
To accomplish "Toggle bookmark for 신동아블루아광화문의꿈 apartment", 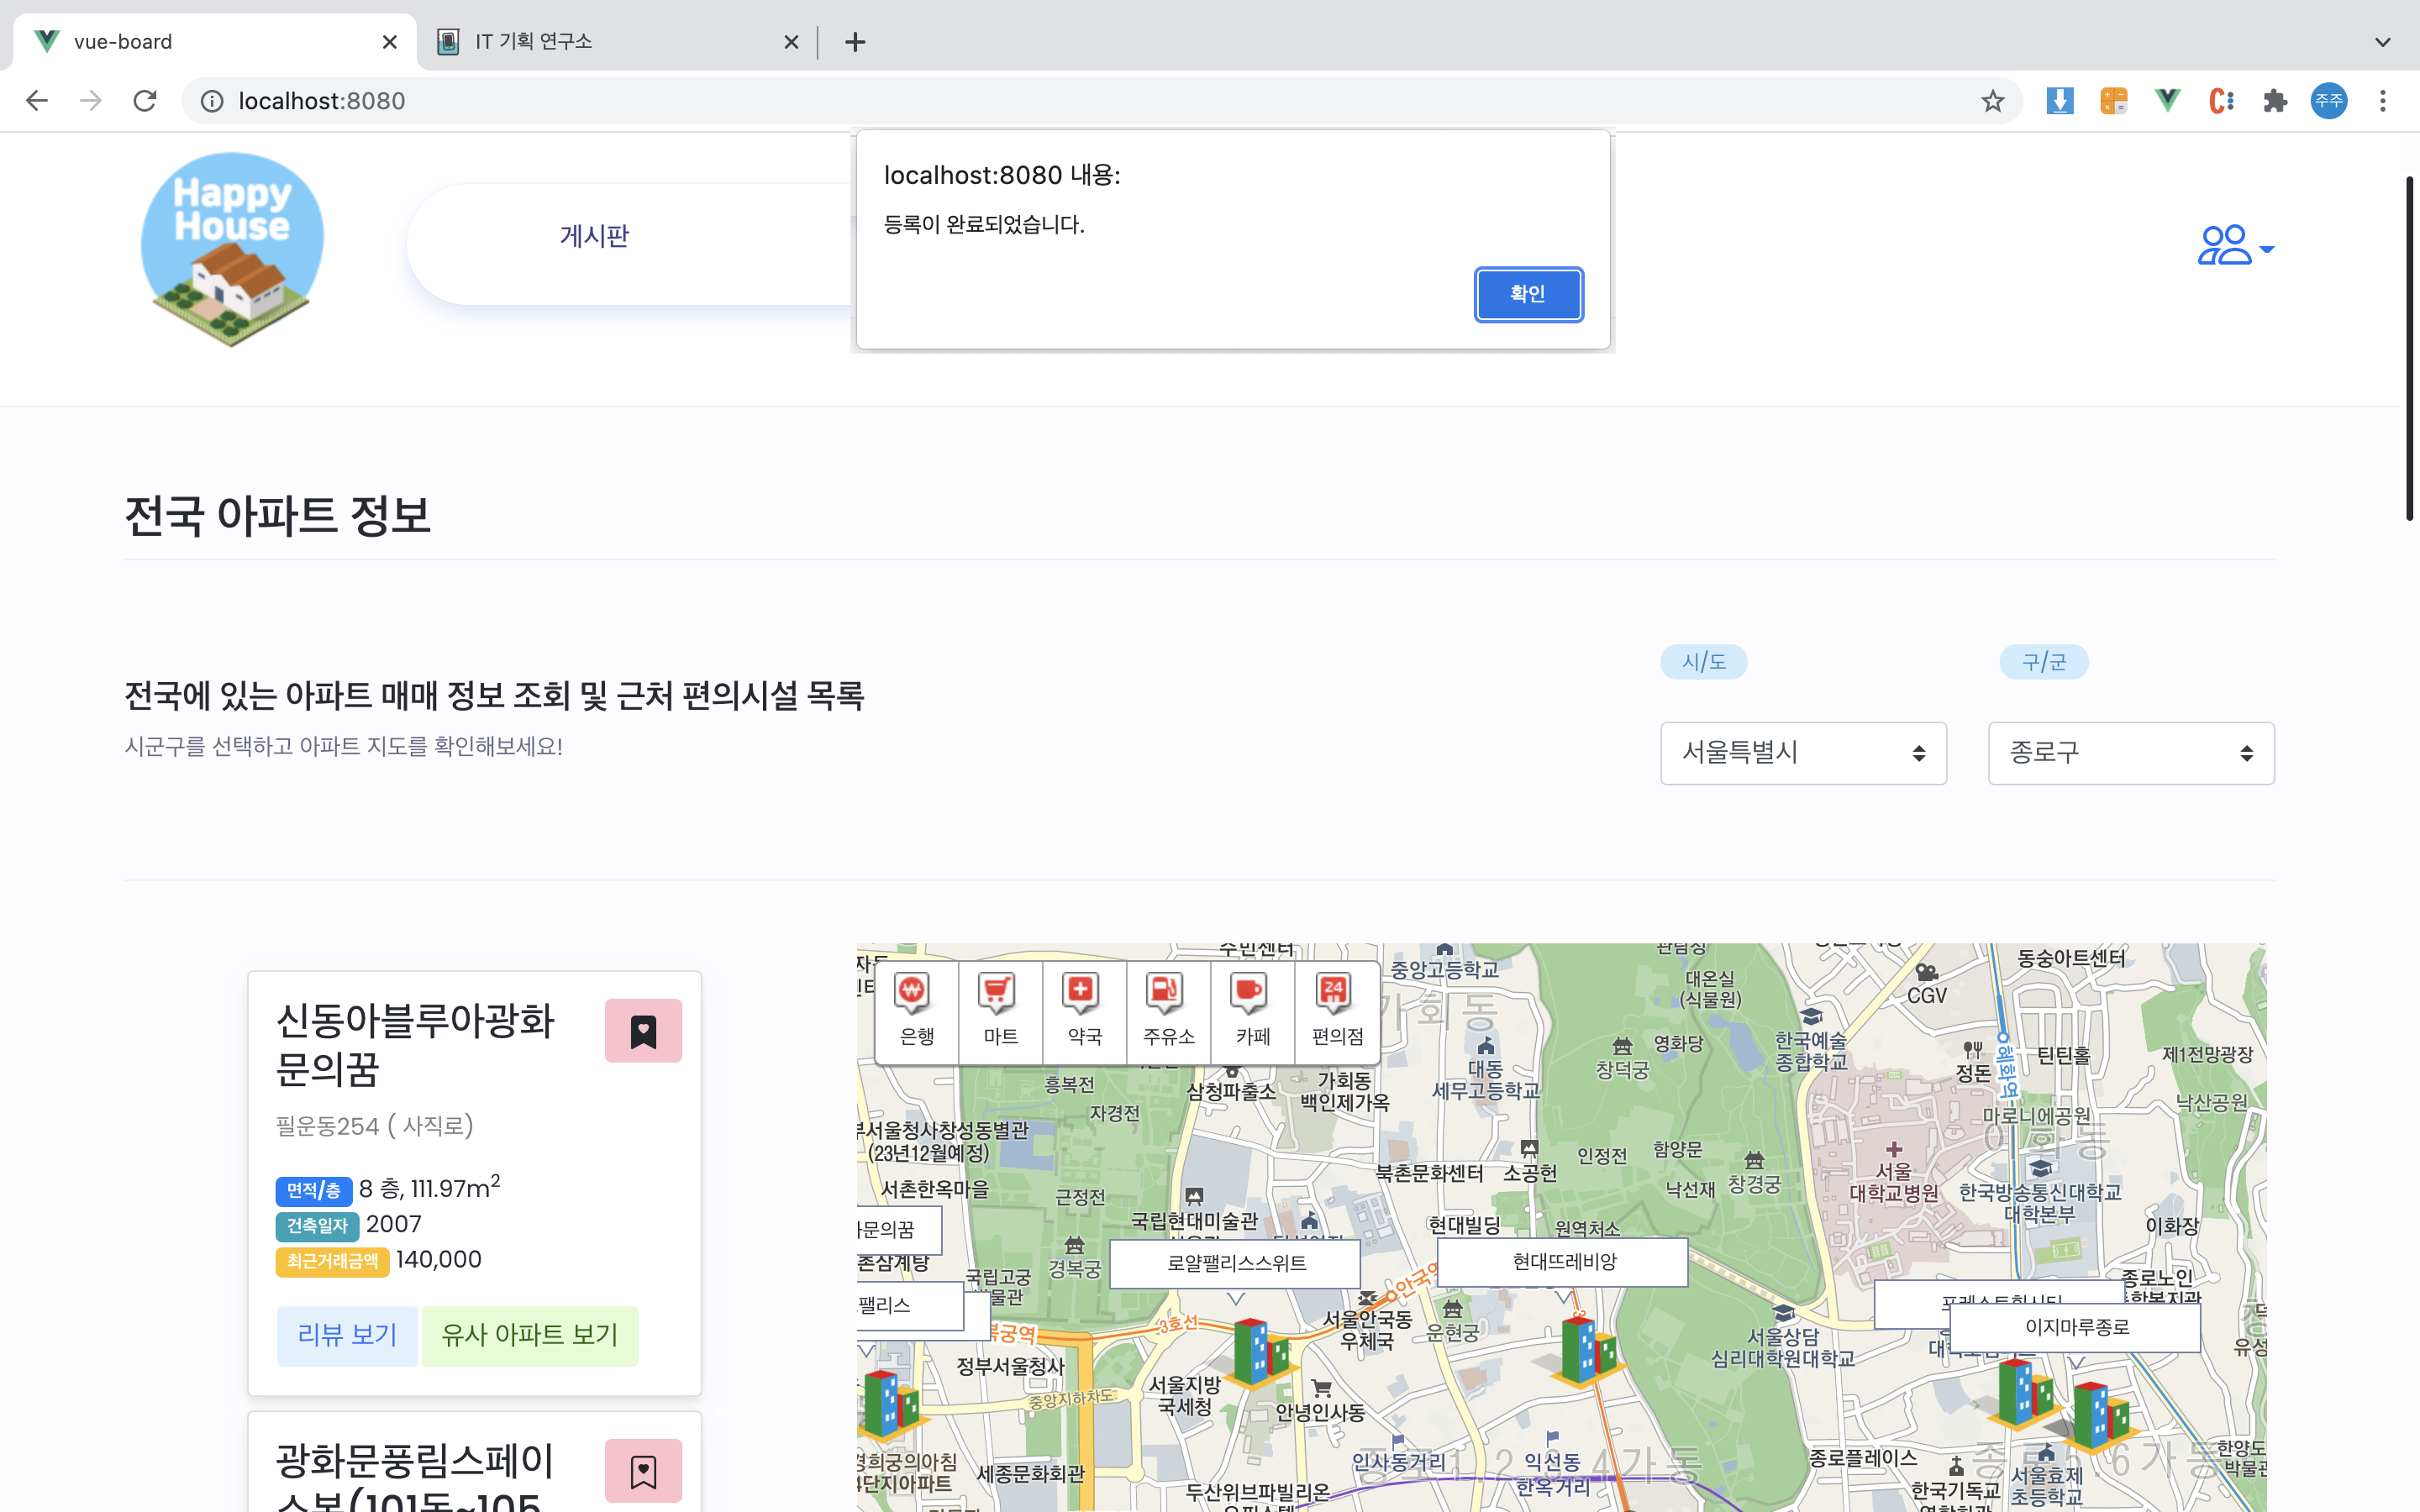I will point(643,1031).
